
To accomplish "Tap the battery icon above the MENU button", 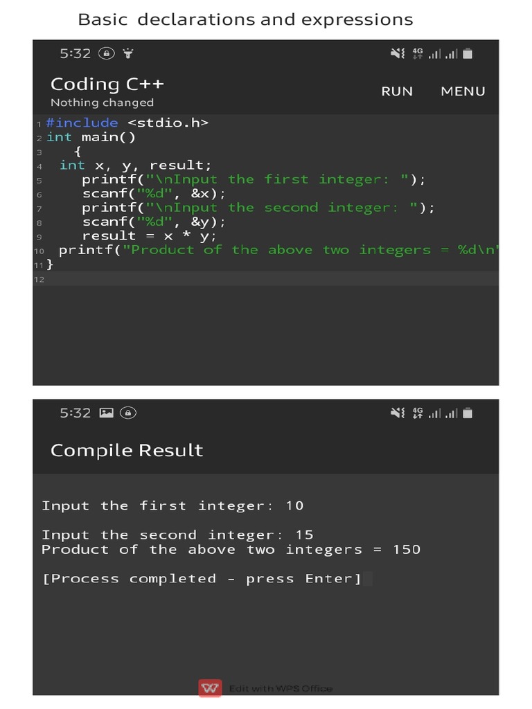I will pos(468,53).
